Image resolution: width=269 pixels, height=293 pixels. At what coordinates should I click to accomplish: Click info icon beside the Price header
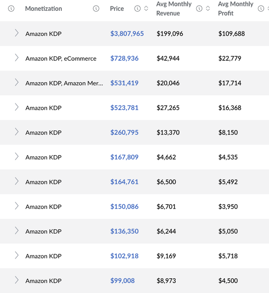point(138,9)
